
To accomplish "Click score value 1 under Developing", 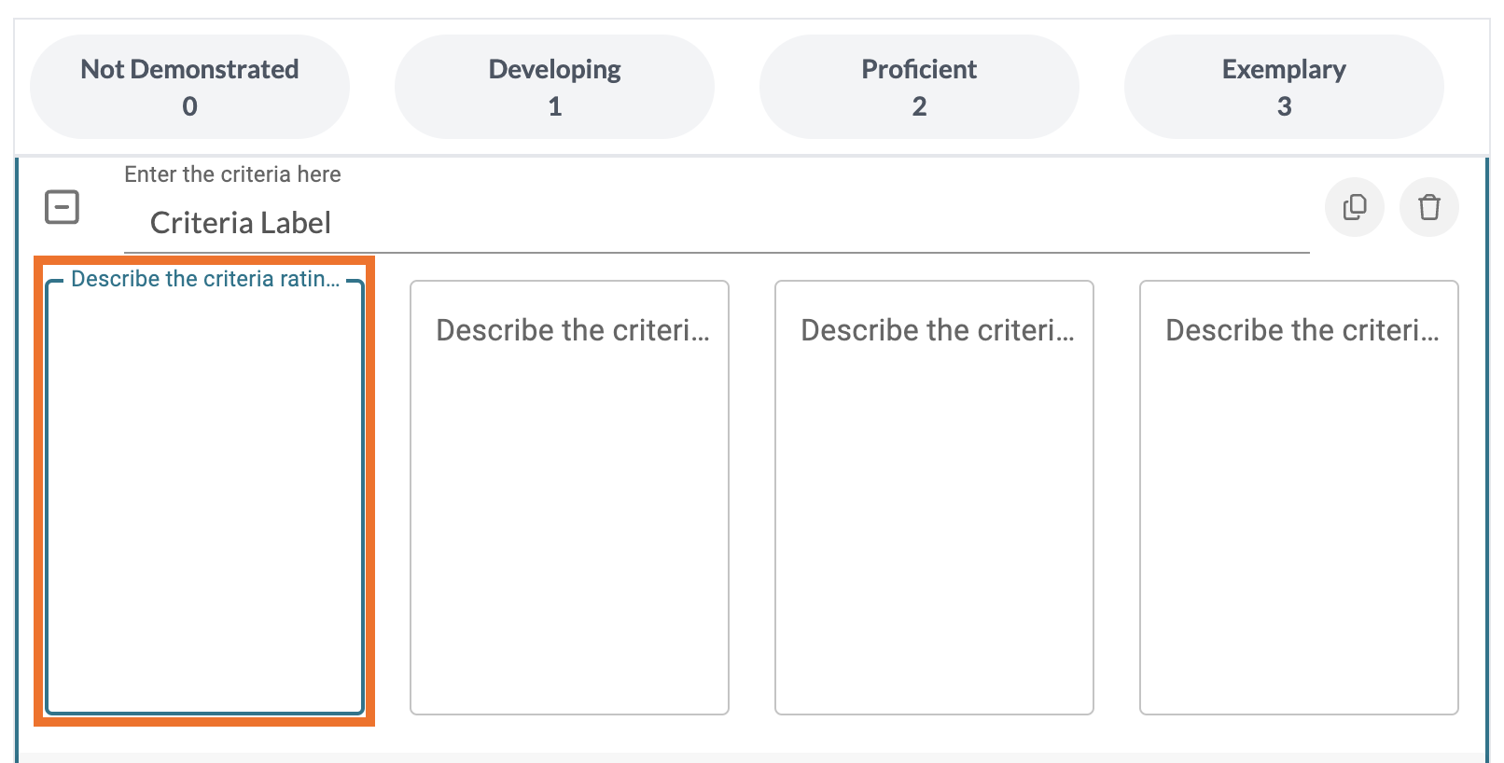I will click(x=554, y=106).
